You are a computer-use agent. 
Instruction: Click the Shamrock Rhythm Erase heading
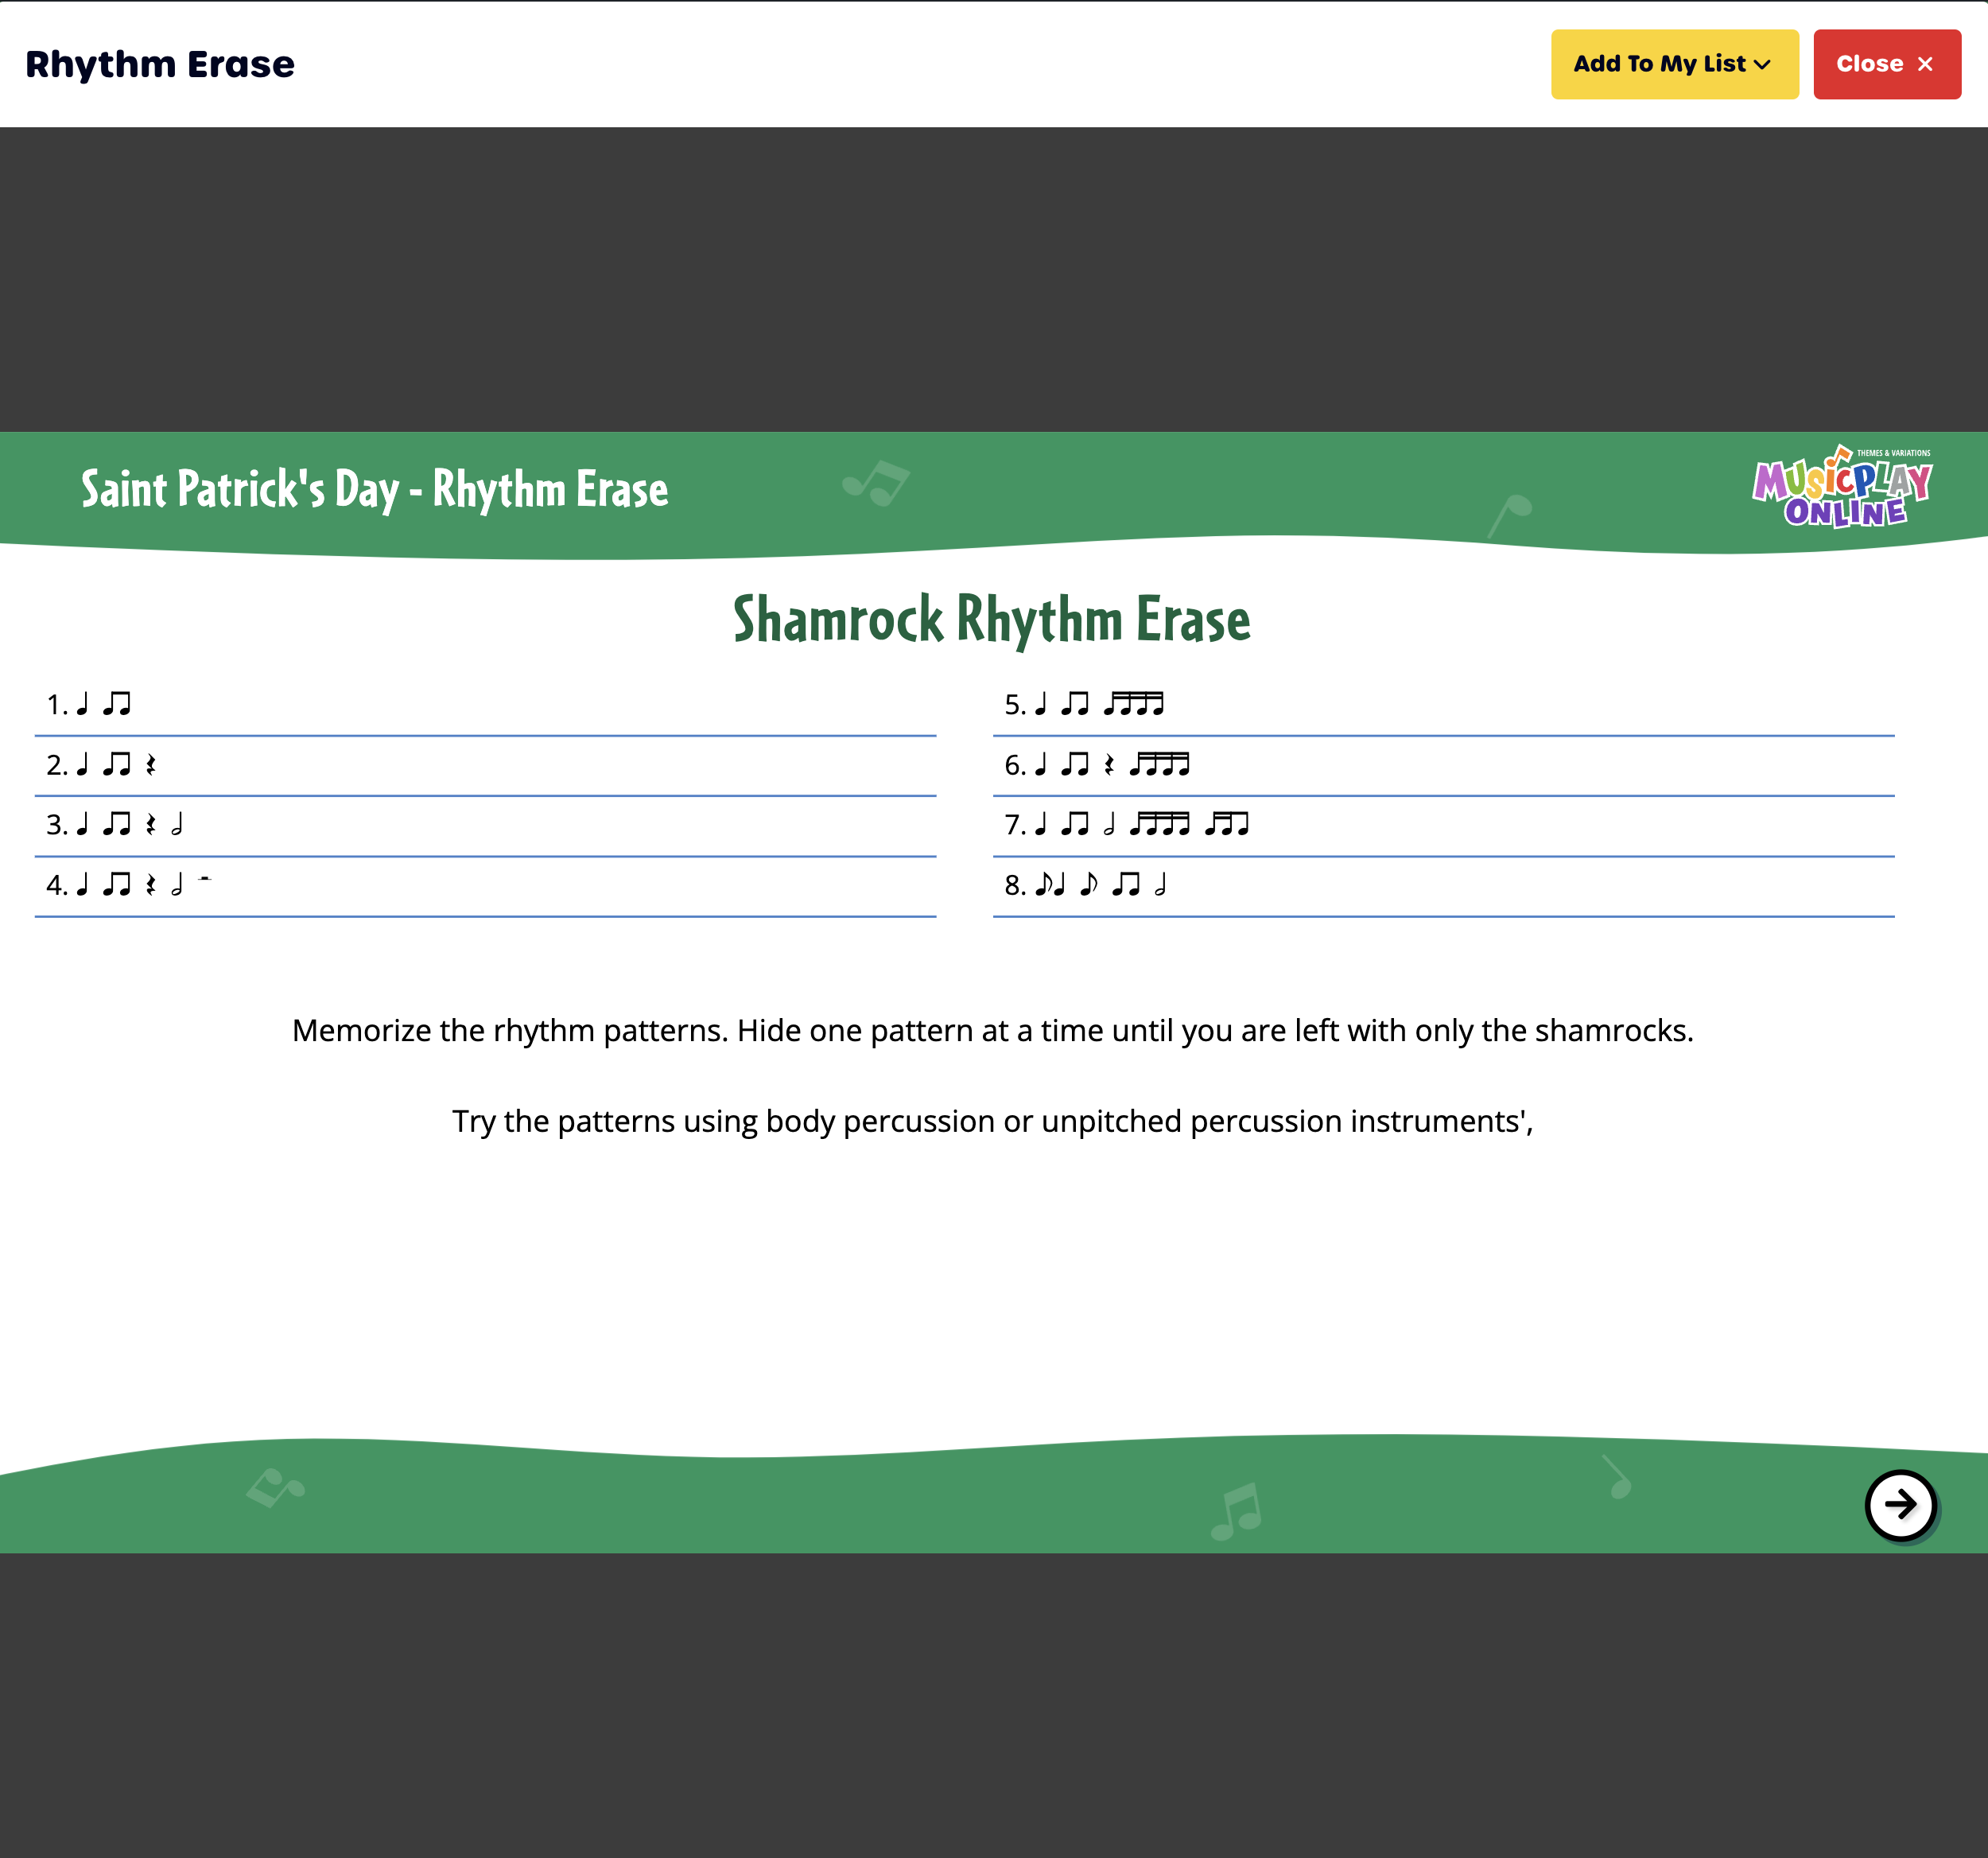click(x=991, y=620)
